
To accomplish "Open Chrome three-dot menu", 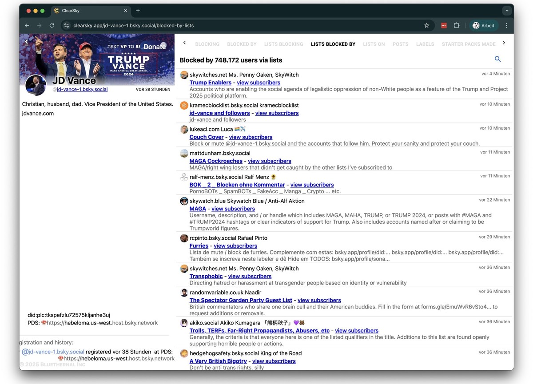I will tap(506, 26).
